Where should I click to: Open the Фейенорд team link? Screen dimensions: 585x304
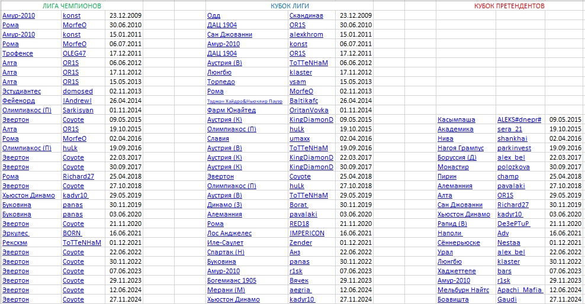19,101
